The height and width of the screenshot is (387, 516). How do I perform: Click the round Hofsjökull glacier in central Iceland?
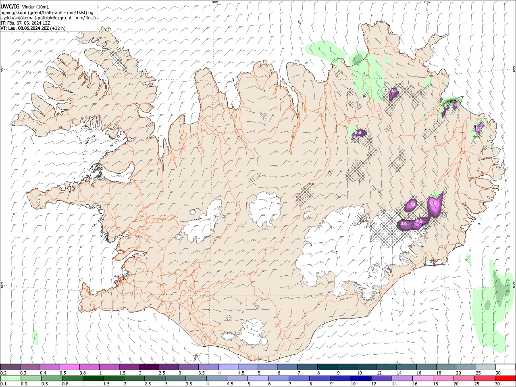pyautogui.click(x=265, y=209)
